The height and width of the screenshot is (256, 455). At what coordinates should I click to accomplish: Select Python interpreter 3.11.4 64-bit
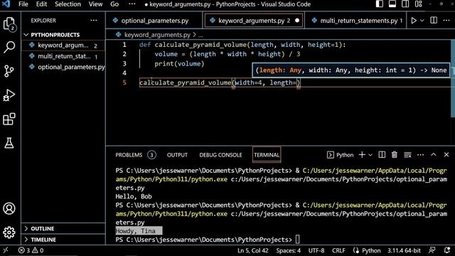click(x=404, y=250)
